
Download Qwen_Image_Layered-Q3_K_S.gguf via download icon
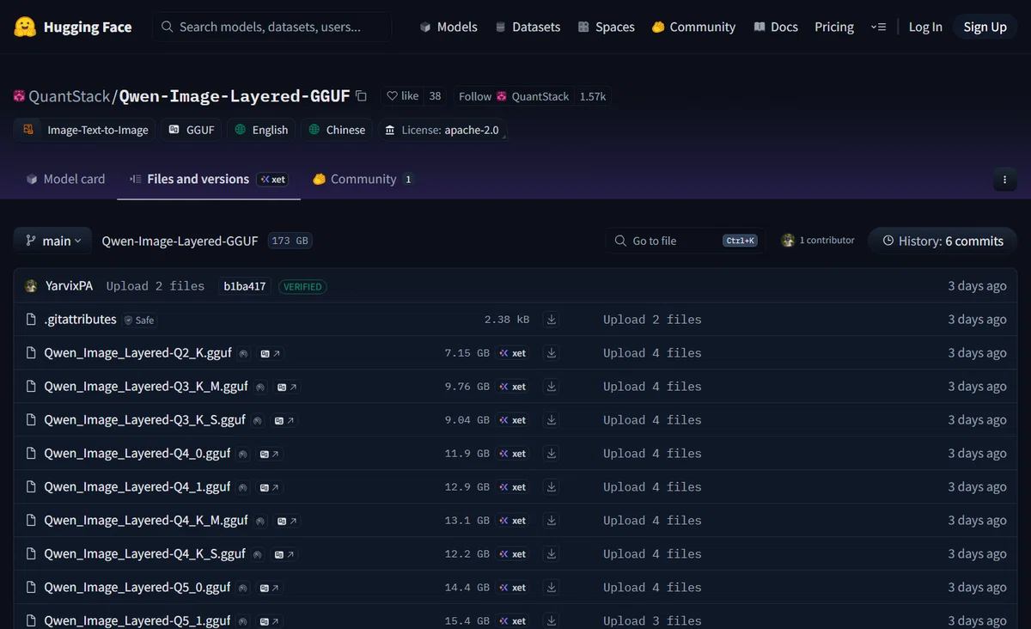[552, 420]
